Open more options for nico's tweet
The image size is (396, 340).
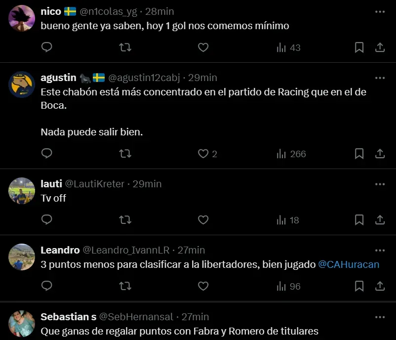click(x=380, y=11)
